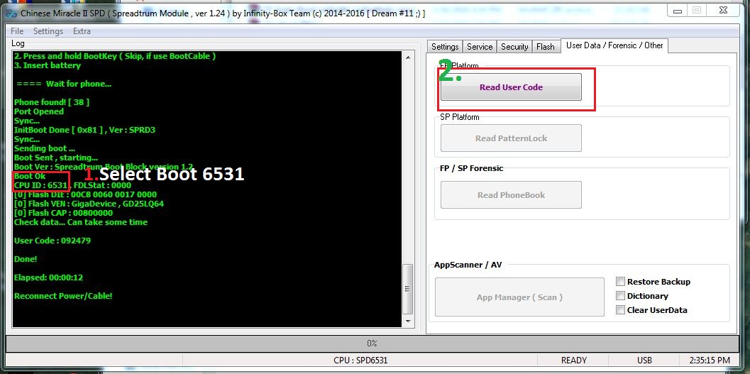Click the 0% progress bar
Screen dimensions: 750x374
(x=372, y=343)
